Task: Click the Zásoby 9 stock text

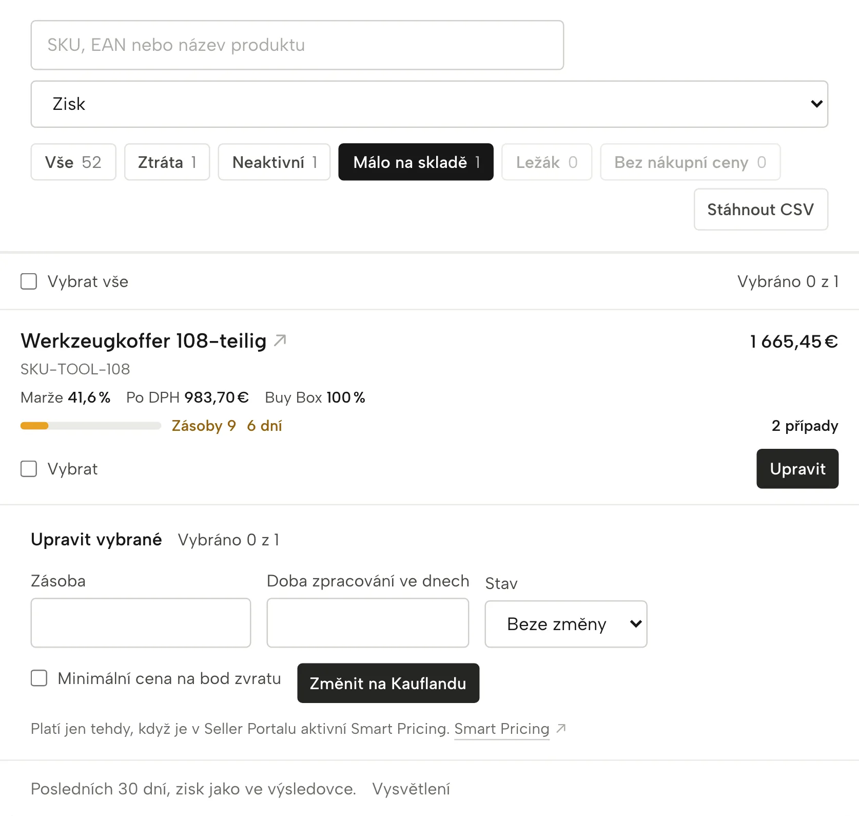Action: point(204,426)
